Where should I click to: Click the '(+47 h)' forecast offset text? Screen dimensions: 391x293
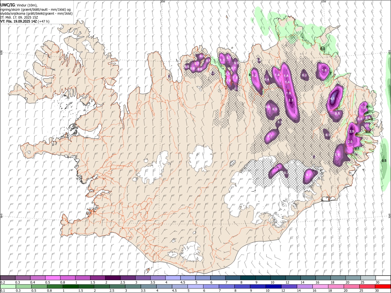tap(43, 21)
